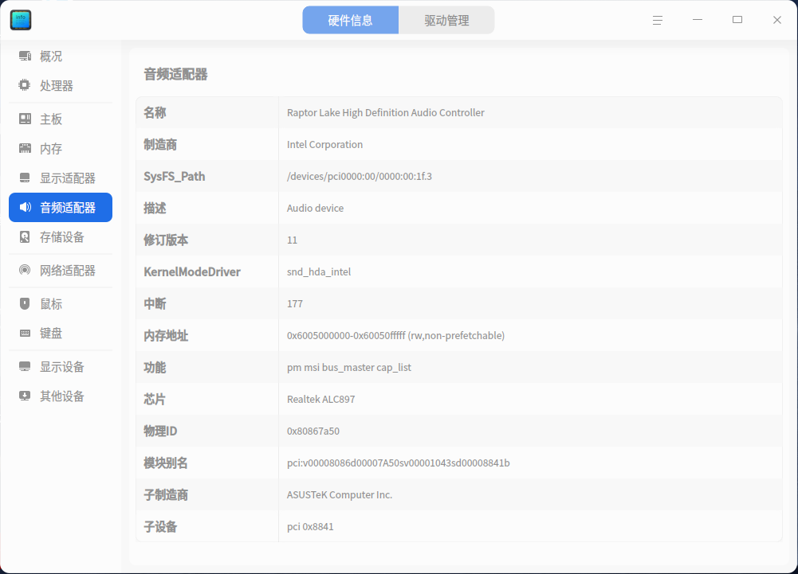Click the Intel Corporation manufacturer value
Viewport: 798px width, 574px height.
point(324,145)
